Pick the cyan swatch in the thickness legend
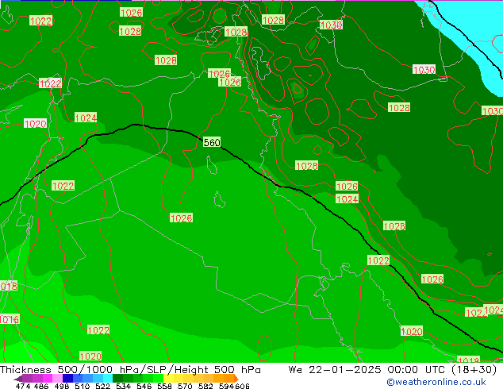The height and width of the screenshot is (389, 503). (108, 378)
